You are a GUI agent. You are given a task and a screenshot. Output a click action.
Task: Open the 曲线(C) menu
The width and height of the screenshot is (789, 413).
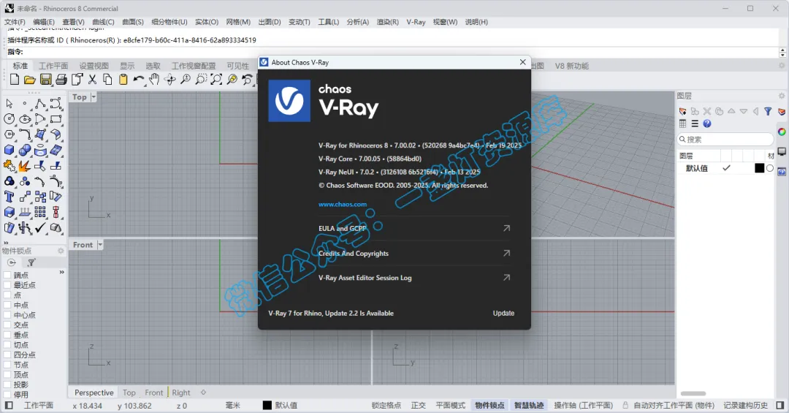(x=103, y=22)
